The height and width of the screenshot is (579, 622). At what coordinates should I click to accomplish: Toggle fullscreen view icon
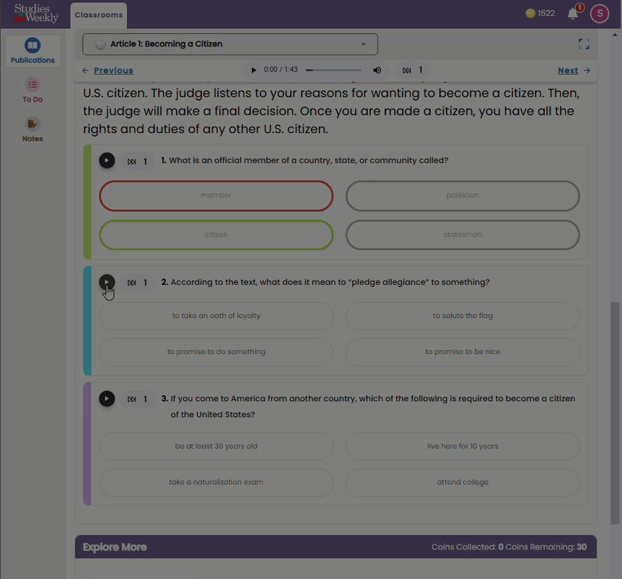click(584, 44)
